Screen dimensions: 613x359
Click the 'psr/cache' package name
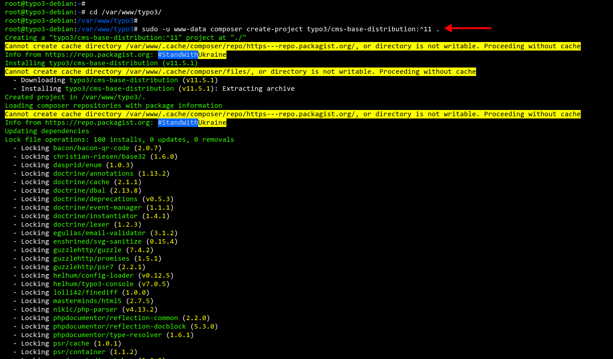pos(71,343)
